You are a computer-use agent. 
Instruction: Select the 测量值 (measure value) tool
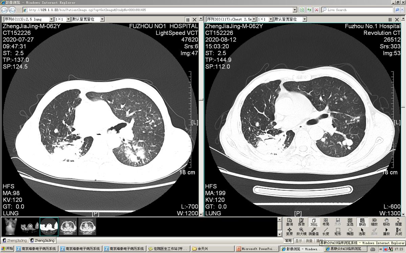tap(314, 231)
